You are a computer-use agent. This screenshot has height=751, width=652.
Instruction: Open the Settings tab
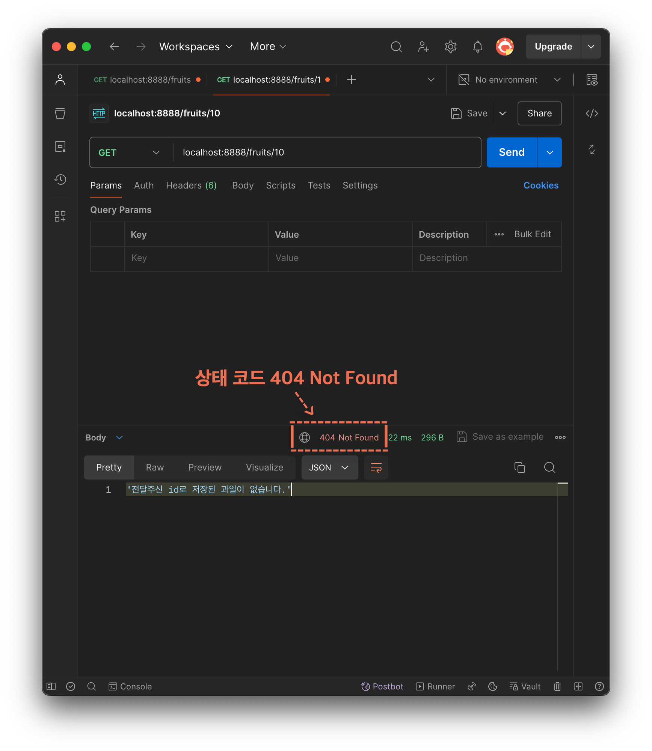[x=360, y=185]
